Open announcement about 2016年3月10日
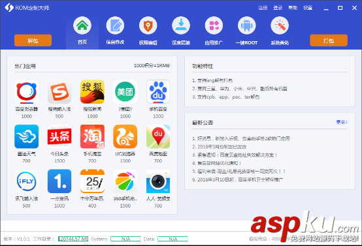Viewport: 362px width, 246px height. click(x=238, y=179)
